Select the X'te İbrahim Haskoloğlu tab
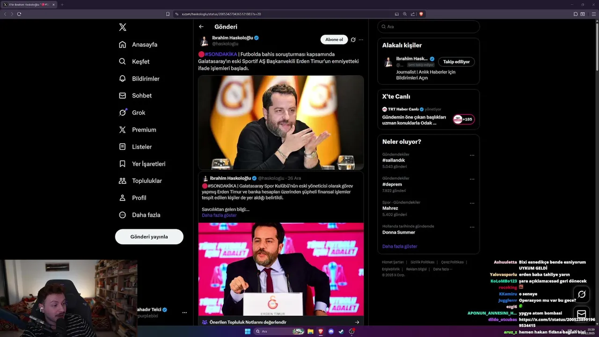The image size is (599, 337). click(29, 5)
